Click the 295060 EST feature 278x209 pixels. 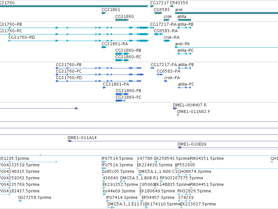[x=140, y=188]
